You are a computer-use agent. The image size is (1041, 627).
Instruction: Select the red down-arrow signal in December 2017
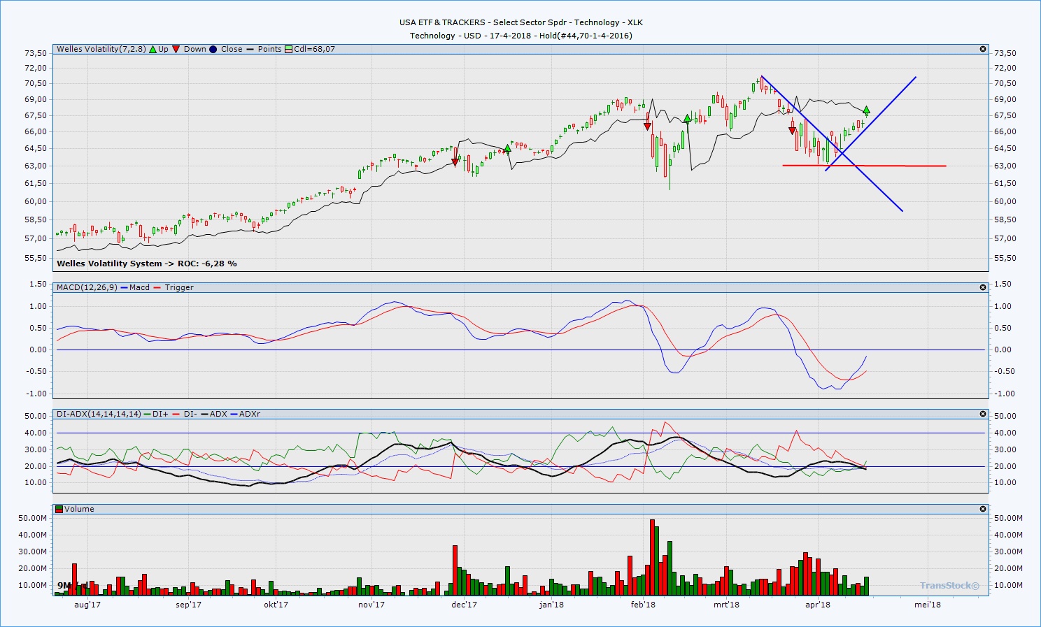[455, 162]
